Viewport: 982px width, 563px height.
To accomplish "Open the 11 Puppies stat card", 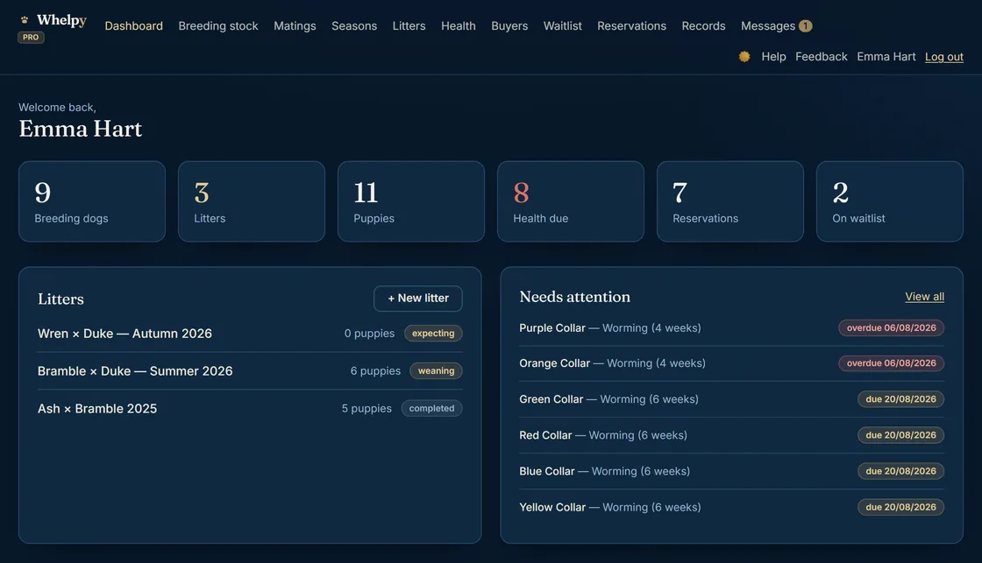I will 411,201.
